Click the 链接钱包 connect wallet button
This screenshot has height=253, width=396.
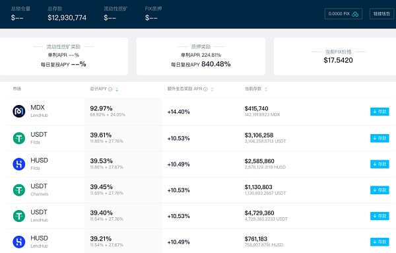(382, 14)
